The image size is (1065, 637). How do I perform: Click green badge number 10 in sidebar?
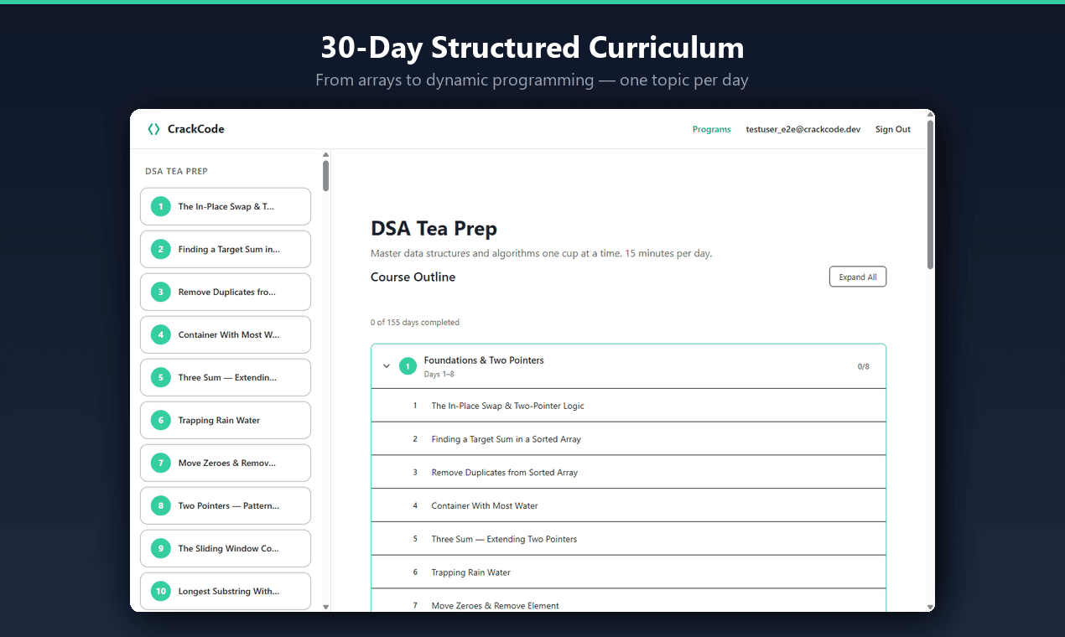coord(161,591)
